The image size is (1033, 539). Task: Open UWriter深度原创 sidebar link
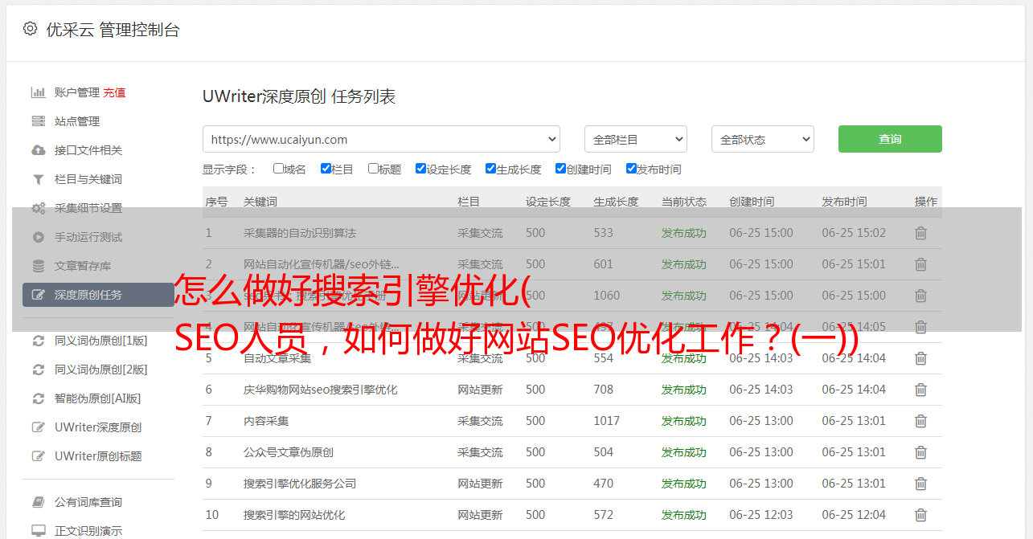(98, 427)
